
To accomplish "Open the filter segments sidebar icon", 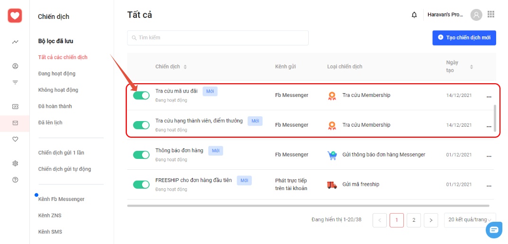I will 15,82.
